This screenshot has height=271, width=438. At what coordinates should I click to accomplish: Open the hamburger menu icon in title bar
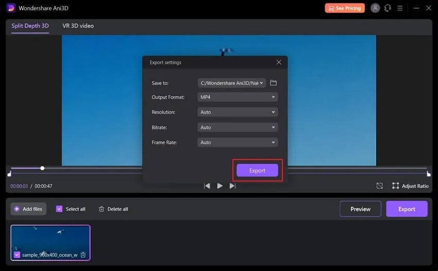click(400, 8)
